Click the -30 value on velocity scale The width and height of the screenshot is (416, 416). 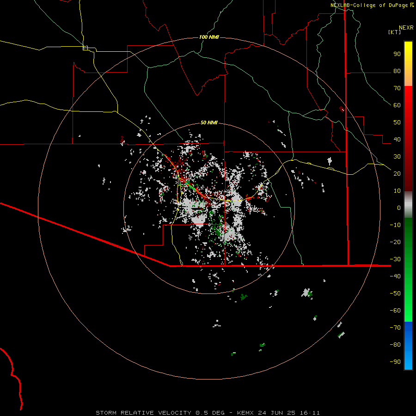(395, 259)
